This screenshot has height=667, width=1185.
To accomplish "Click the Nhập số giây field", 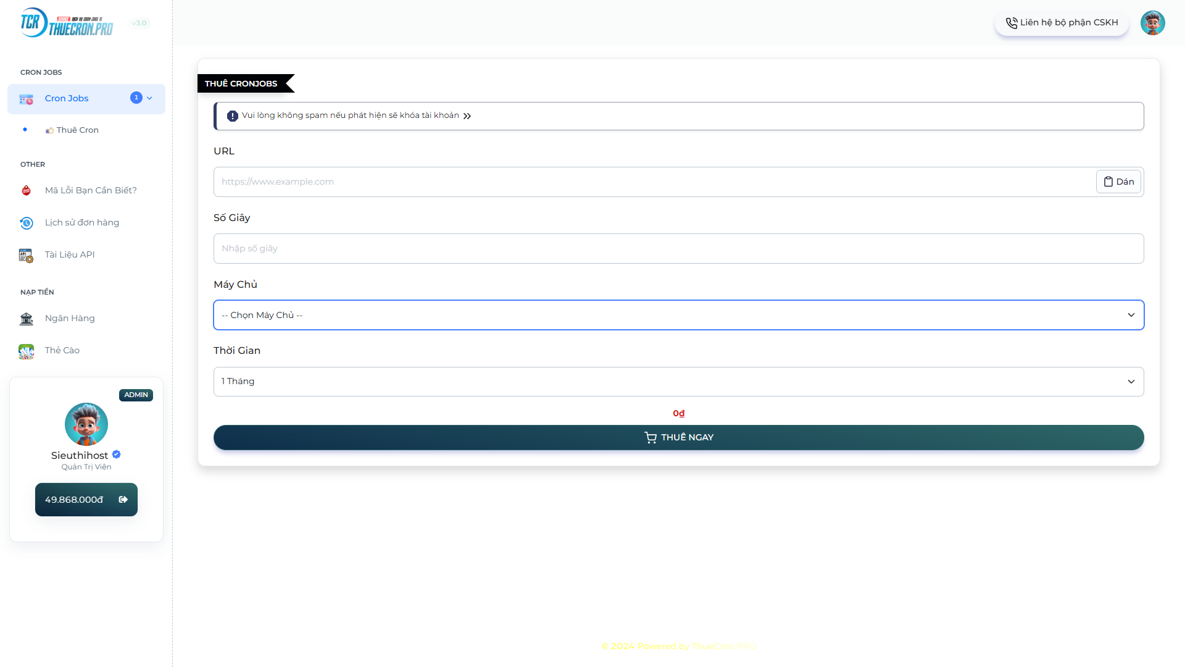I will coord(678,248).
